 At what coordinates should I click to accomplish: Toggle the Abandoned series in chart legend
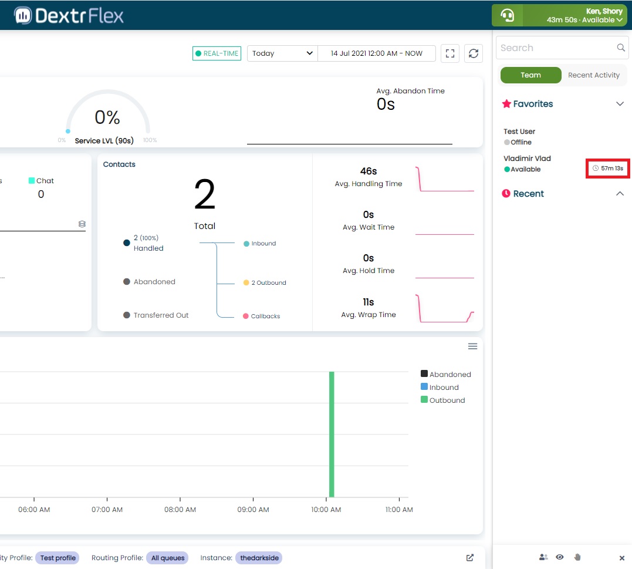click(x=446, y=374)
